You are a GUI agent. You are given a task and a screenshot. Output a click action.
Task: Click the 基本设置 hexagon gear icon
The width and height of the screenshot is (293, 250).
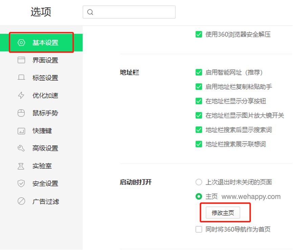coord(21,43)
